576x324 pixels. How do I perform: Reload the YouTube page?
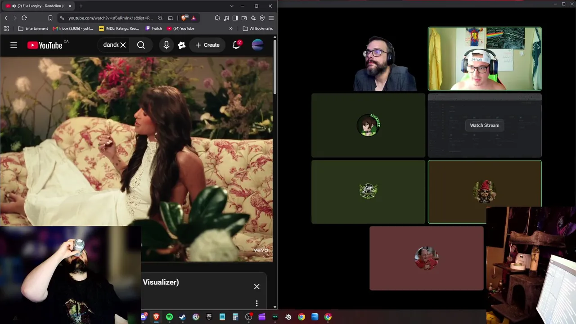coord(24,18)
